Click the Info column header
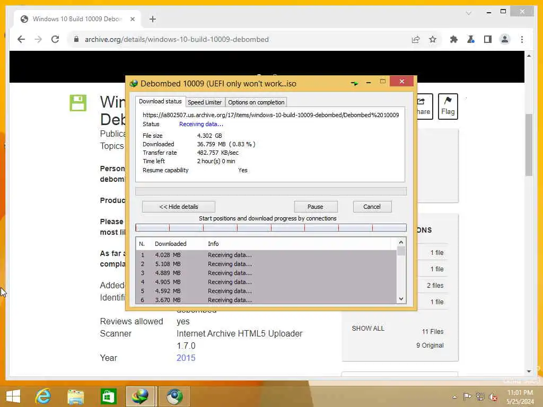The width and height of the screenshot is (543, 407). (213, 244)
